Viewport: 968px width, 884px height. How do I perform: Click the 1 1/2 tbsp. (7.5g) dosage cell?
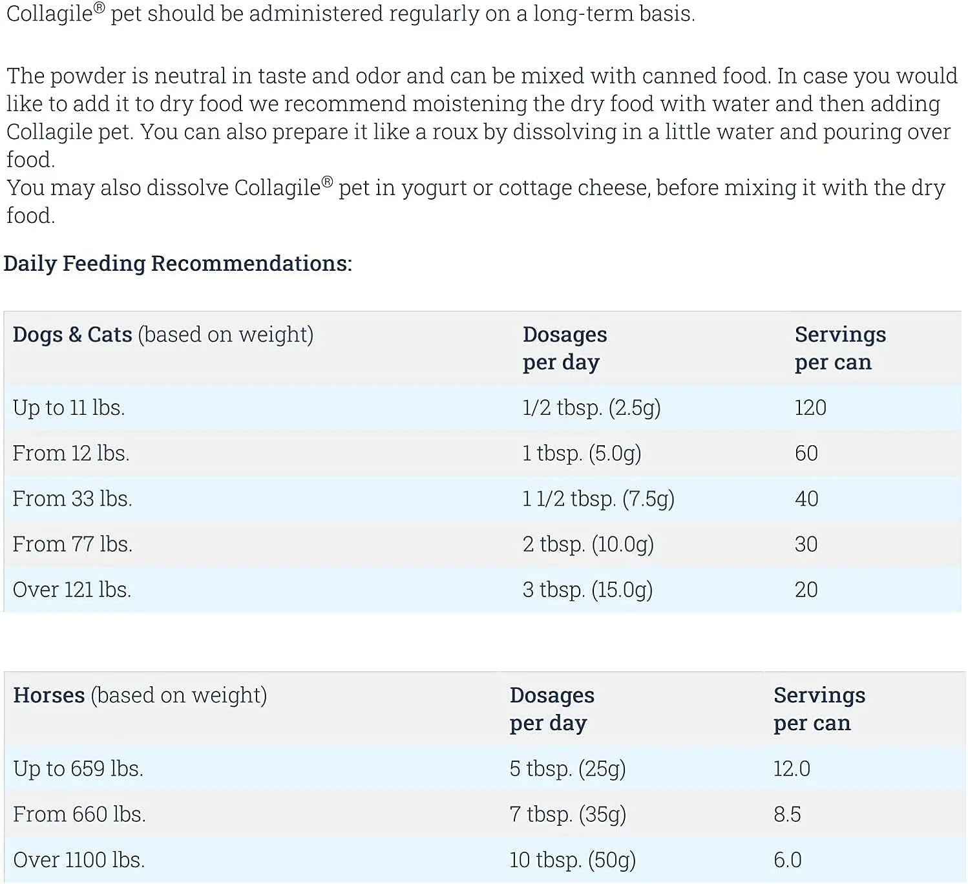(x=598, y=499)
